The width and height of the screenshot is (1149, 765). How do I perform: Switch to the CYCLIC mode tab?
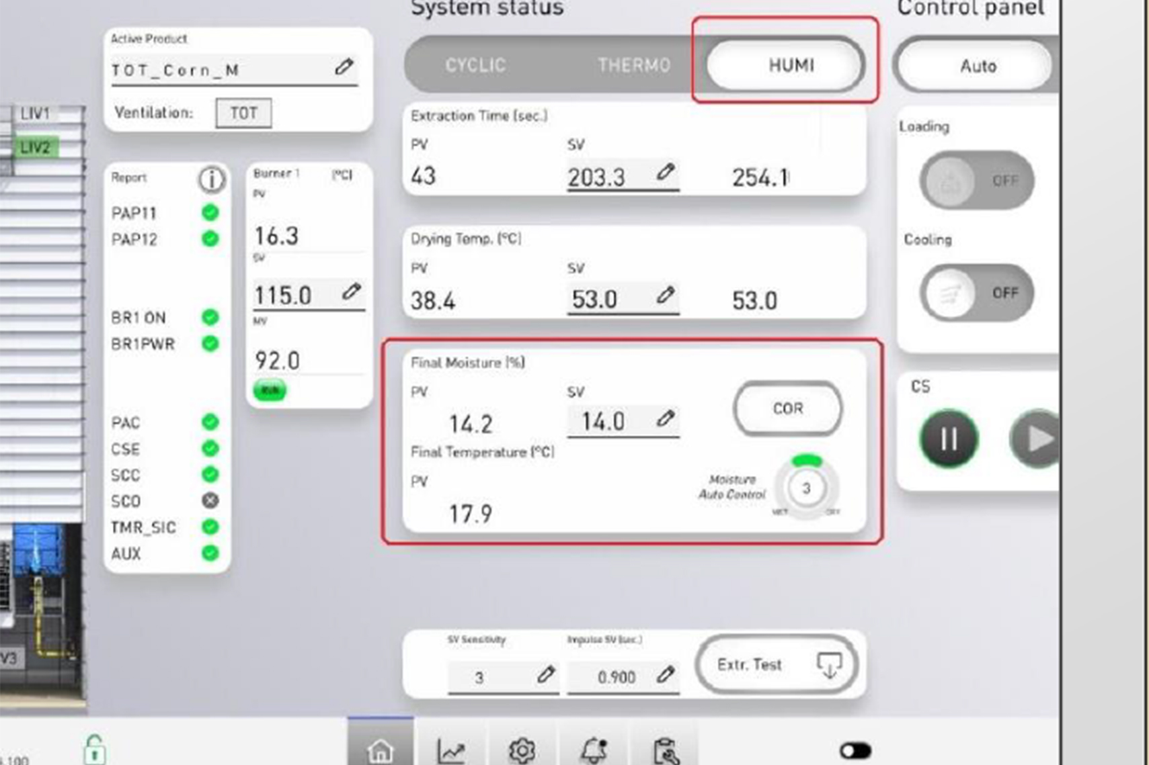[x=475, y=65]
